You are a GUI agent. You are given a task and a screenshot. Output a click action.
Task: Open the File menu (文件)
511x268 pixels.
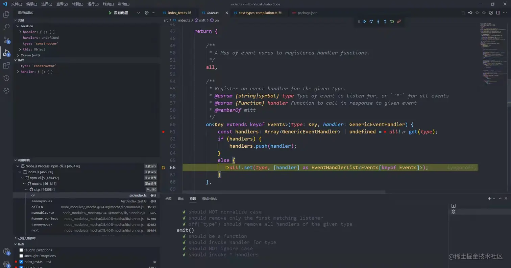click(17, 4)
